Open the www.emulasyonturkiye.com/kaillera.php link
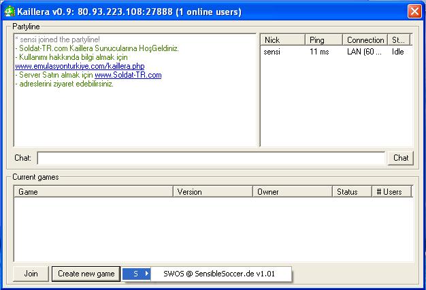This screenshot has width=426, height=290. pos(80,66)
